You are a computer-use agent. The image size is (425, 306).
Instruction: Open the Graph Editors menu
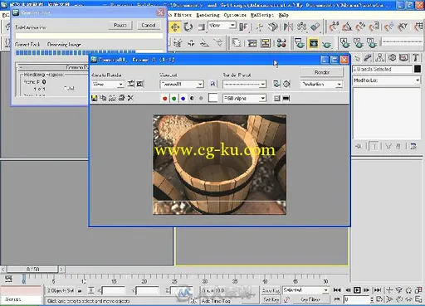point(180,15)
